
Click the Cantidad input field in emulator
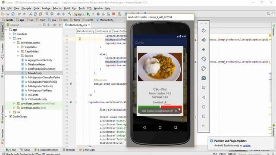pyautogui.click(x=167, y=102)
